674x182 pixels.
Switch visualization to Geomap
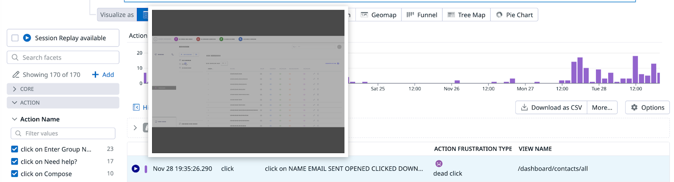coord(379,15)
